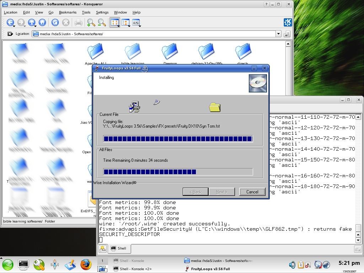Open the Settings menu

102,12
